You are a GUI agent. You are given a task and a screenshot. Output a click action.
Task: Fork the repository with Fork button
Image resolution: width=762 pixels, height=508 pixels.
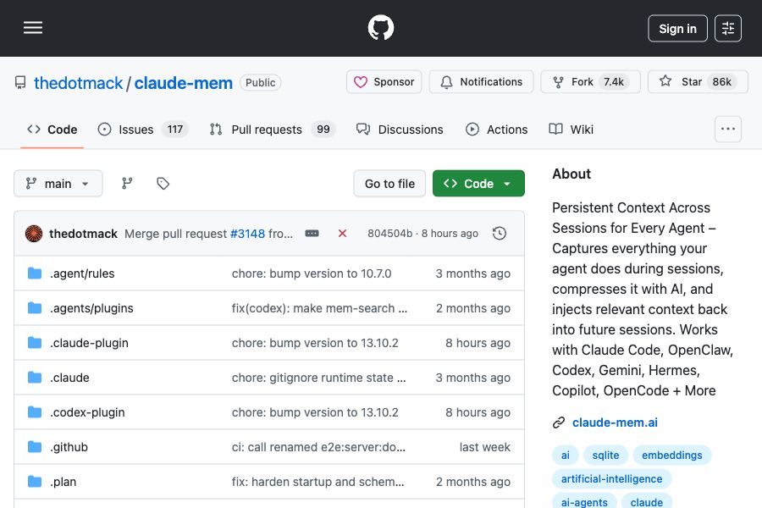point(590,81)
